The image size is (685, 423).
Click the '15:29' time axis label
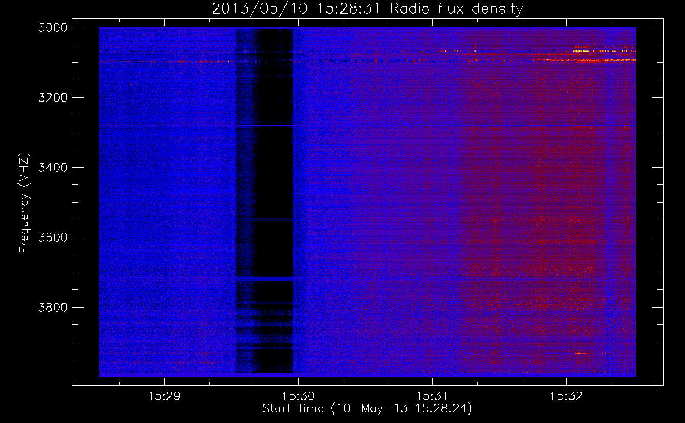[x=164, y=396]
